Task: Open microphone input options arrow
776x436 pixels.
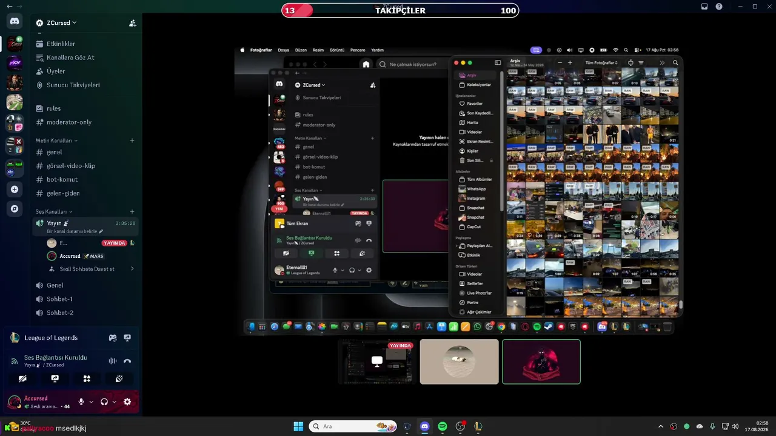Action: click(92, 401)
